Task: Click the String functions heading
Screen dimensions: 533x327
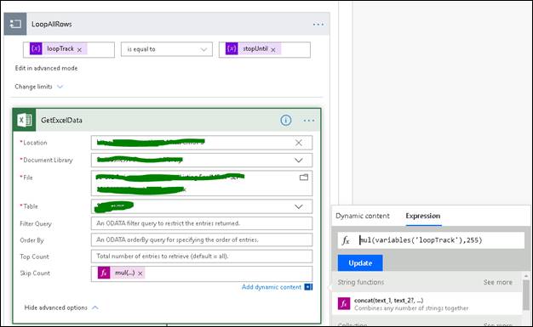Action: pyautogui.click(x=361, y=282)
